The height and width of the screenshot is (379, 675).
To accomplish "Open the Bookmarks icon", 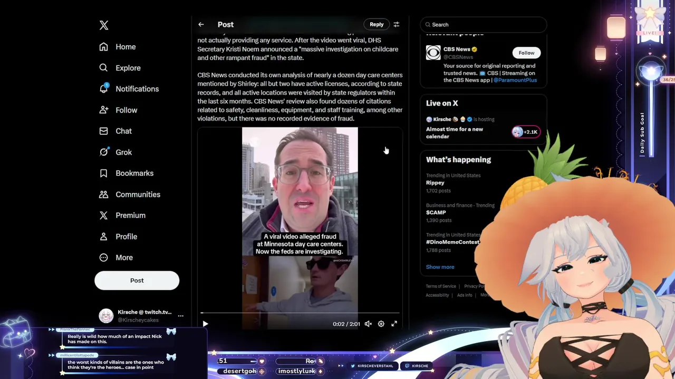I will pyautogui.click(x=104, y=173).
